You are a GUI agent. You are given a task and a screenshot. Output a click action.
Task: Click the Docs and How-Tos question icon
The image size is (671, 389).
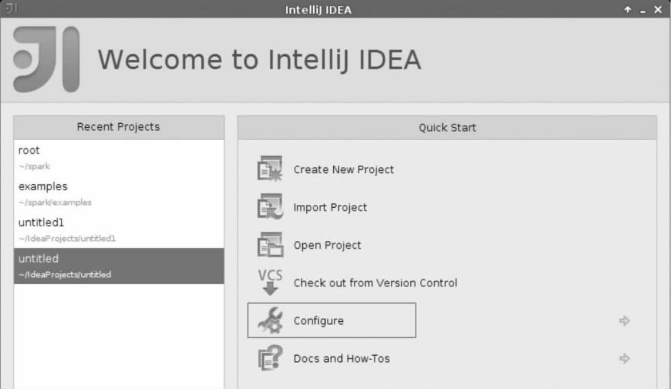click(x=269, y=359)
